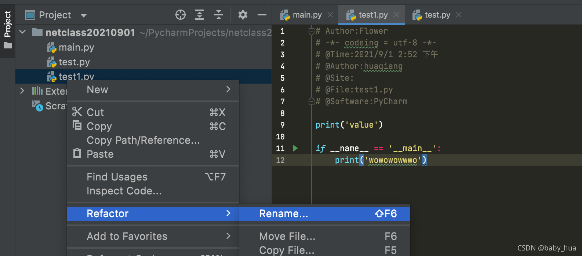Collapse the netclass20210901 project folder
This screenshot has height=256, width=582.
click(22, 32)
